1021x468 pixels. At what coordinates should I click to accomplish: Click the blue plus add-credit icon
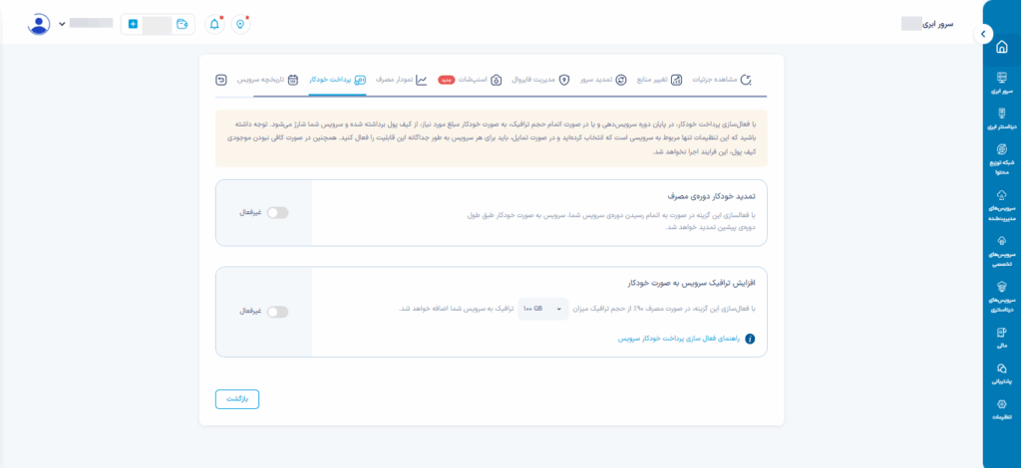coord(133,24)
